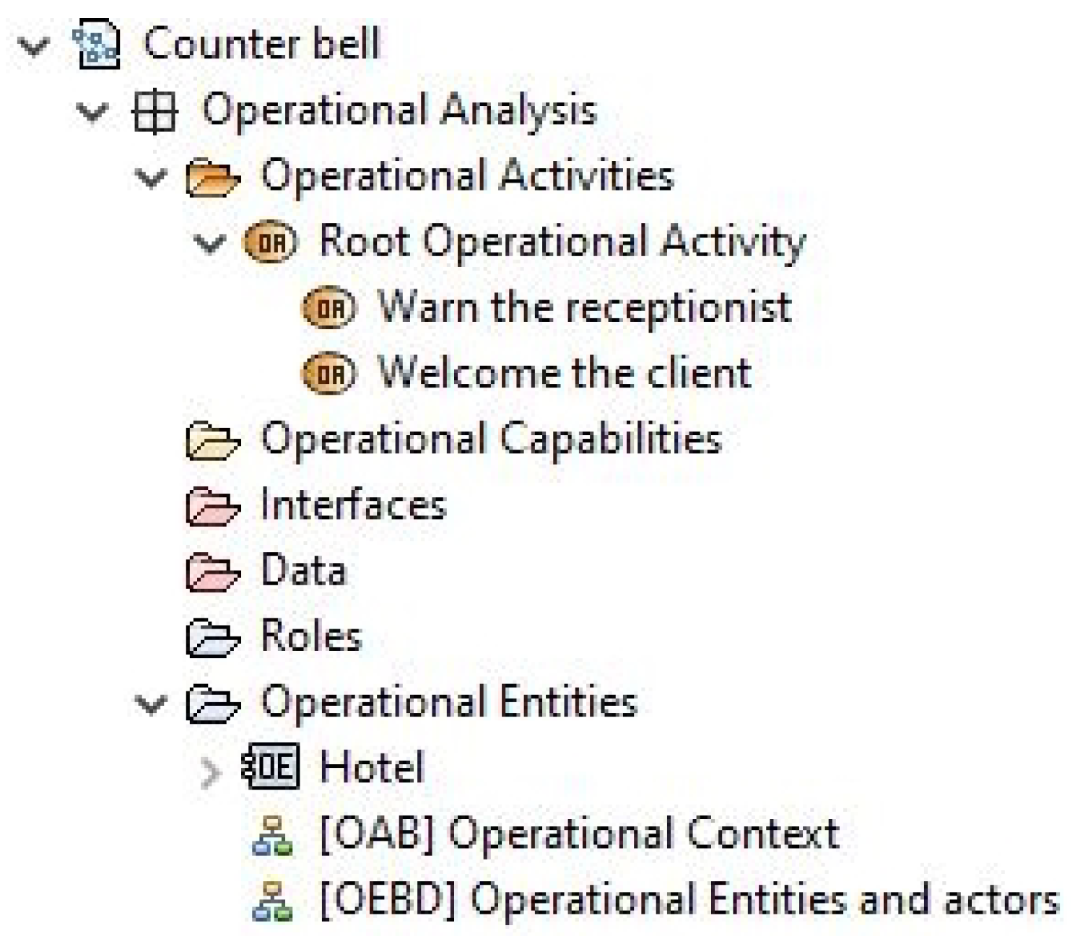
Task: Select the Data folder label
Action: 303,570
